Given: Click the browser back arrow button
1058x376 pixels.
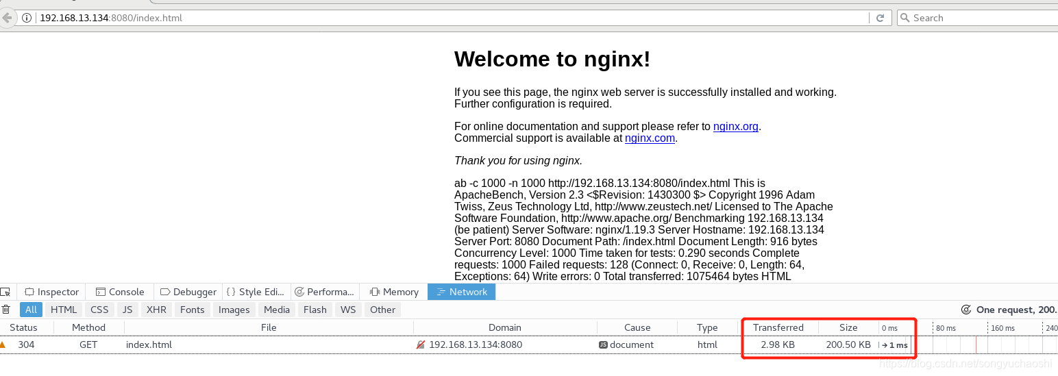Looking at the screenshot, I should click(x=7, y=18).
